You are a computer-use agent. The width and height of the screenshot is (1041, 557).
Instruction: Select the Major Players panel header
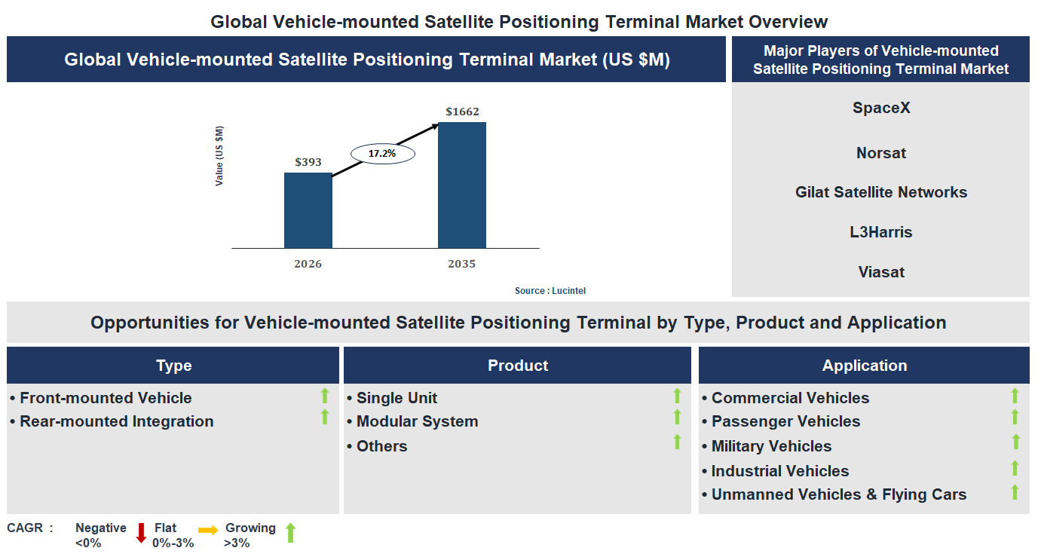click(x=880, y=58)
